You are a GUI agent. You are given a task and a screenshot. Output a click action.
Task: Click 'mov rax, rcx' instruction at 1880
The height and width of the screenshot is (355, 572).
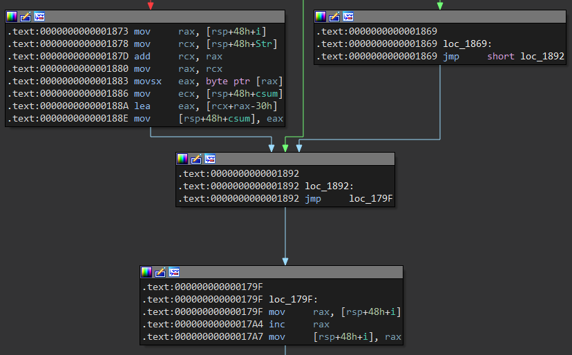(x=115, y=68)
